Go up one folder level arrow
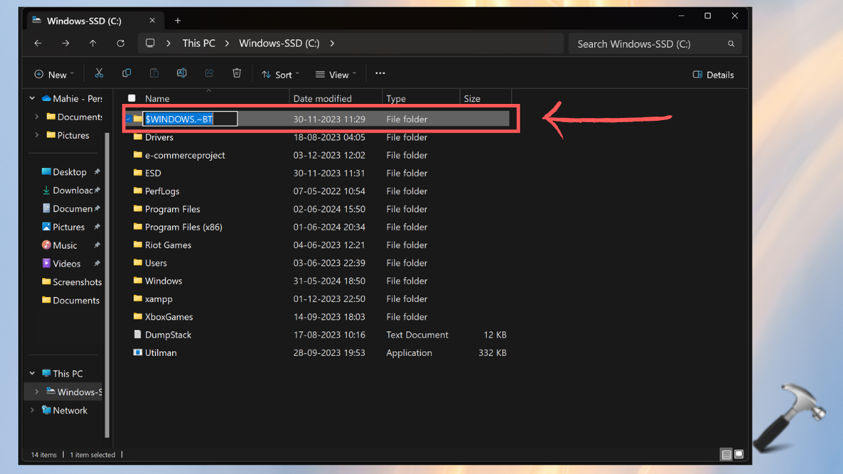The width and height of the screenshot is (843, 474). pyautogui.click(x=93, y=44)
